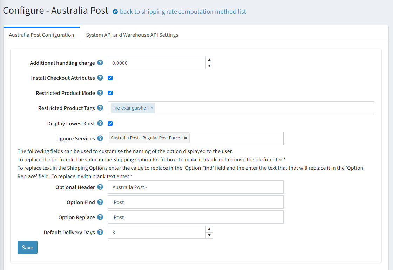The image size is (393, 270).
Task: Go back to shipping rate computation method list
Action: 183,12
